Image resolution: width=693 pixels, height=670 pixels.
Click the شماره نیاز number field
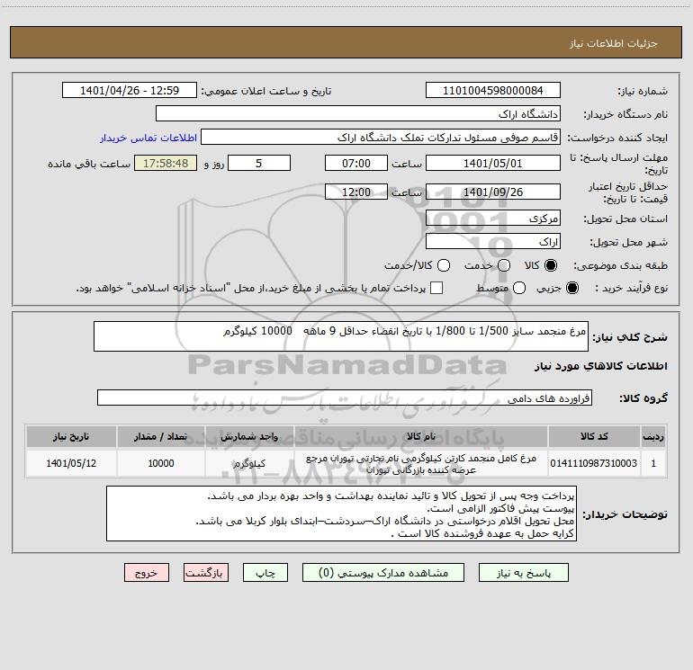coord(493,91)
